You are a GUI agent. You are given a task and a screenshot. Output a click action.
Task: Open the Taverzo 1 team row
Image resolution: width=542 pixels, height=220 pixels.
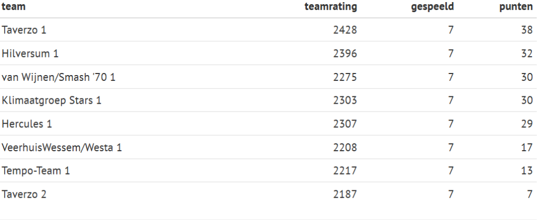click(24, 30)
